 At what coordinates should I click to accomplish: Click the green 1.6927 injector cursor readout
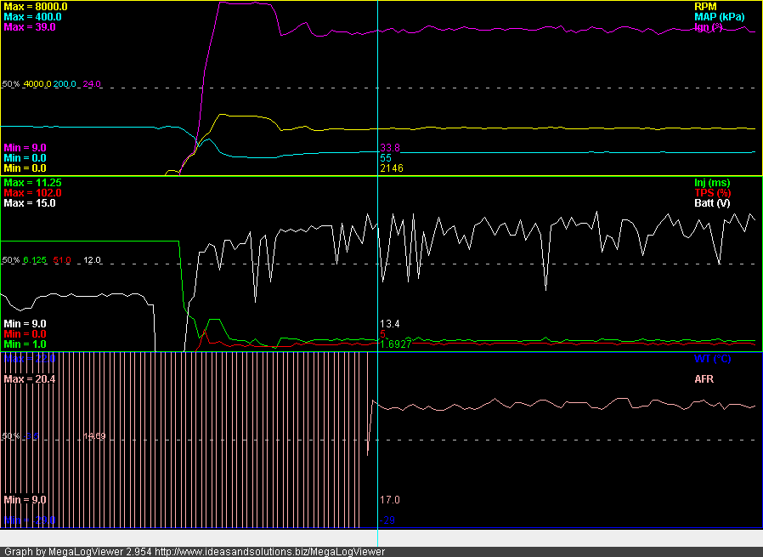coord(396,344)
